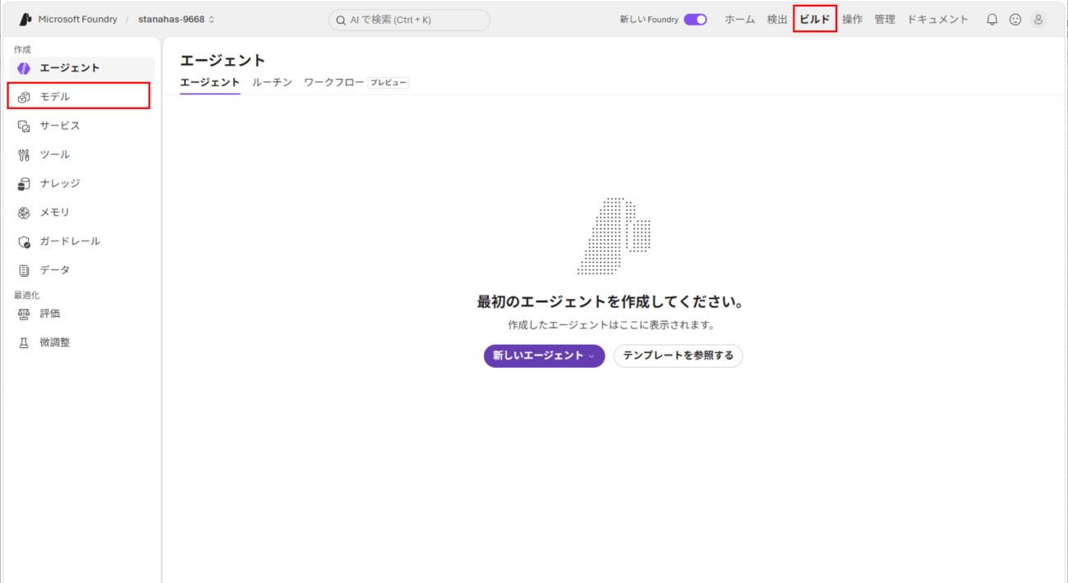Click the Microsoft Foundry breadcrumb text
This screenshot has height=583, width=1068.
[77, 19]
